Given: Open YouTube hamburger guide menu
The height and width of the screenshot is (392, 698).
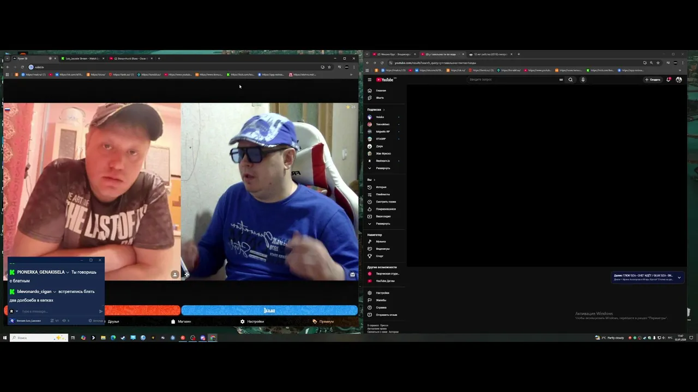Looking at the screenshot, I should point(369,79).
